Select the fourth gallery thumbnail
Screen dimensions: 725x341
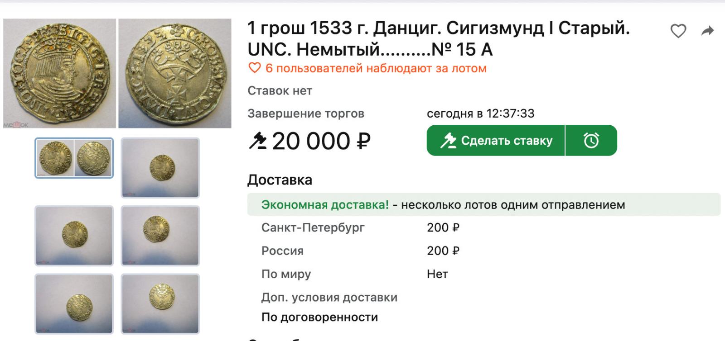click(x=160, y=236)
